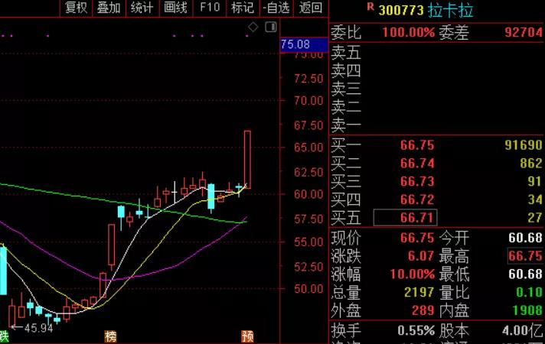Select the 画线 drawing tool
The image size is (545, 344).
175,8
